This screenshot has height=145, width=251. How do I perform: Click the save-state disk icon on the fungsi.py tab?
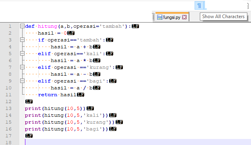click(x=160, y=17)
